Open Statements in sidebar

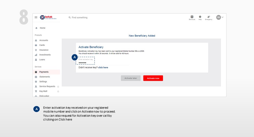44,77
